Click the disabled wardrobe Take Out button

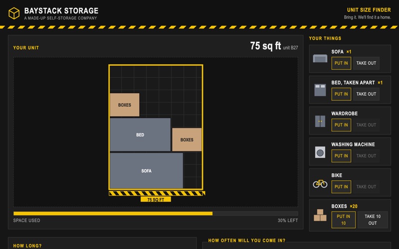tap(366, 125)
